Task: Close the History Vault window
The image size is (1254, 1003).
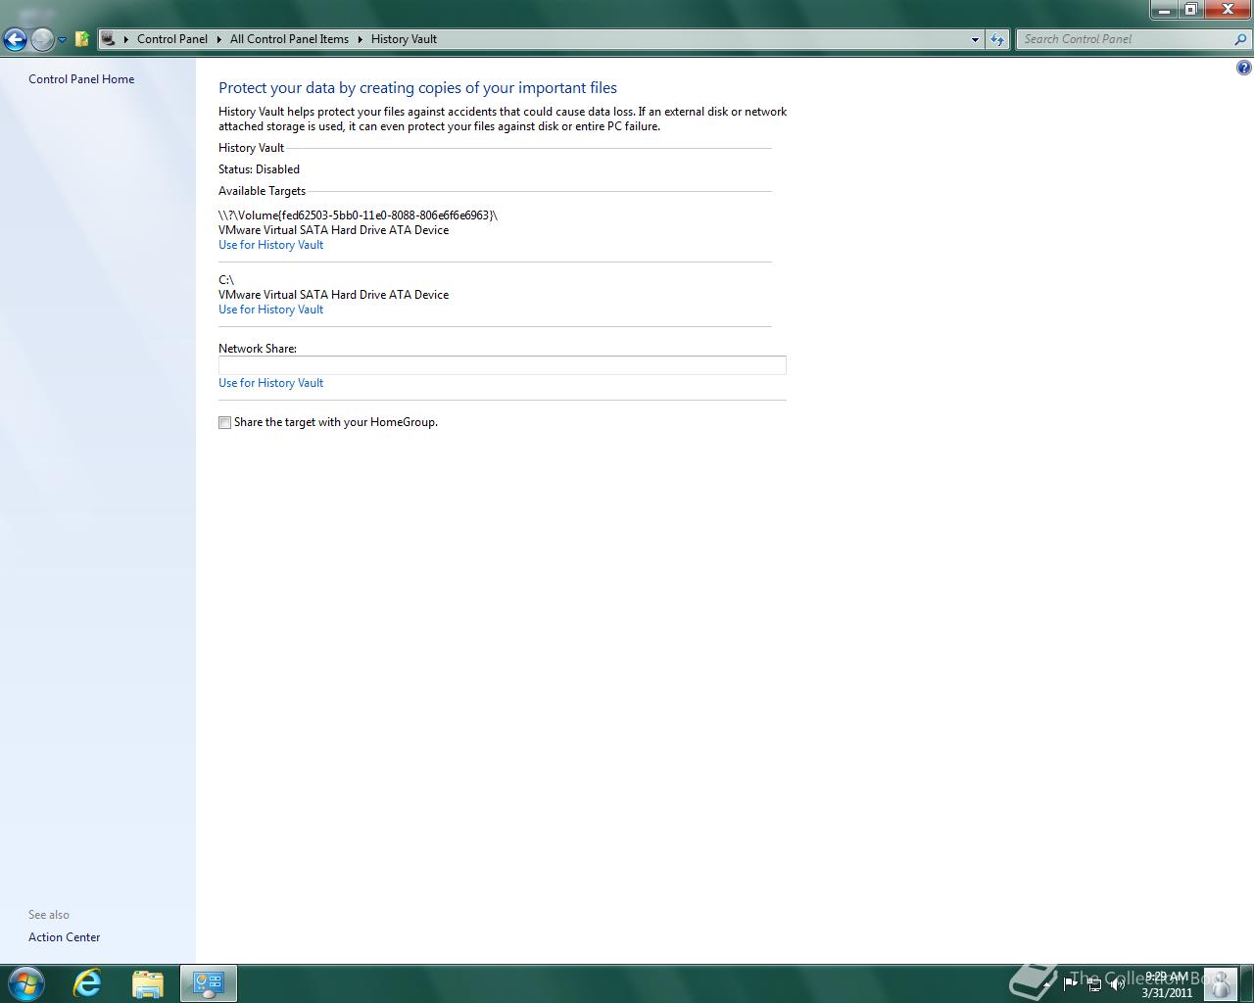Action: [x=1228, y=10]
